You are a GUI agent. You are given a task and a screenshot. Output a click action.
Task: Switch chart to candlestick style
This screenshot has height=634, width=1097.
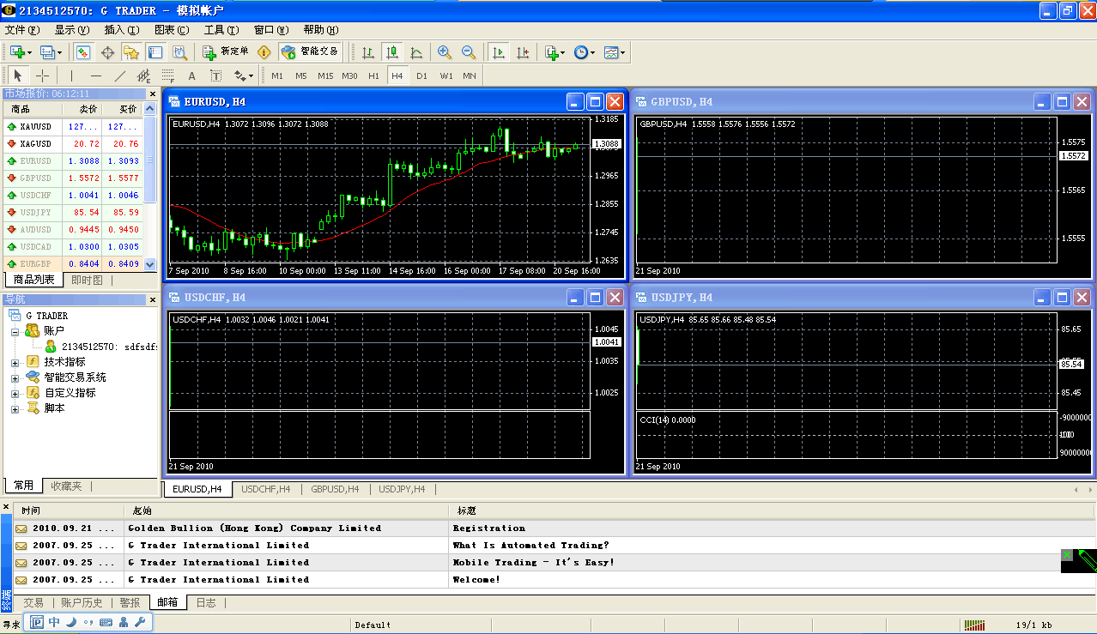(392, 52)
